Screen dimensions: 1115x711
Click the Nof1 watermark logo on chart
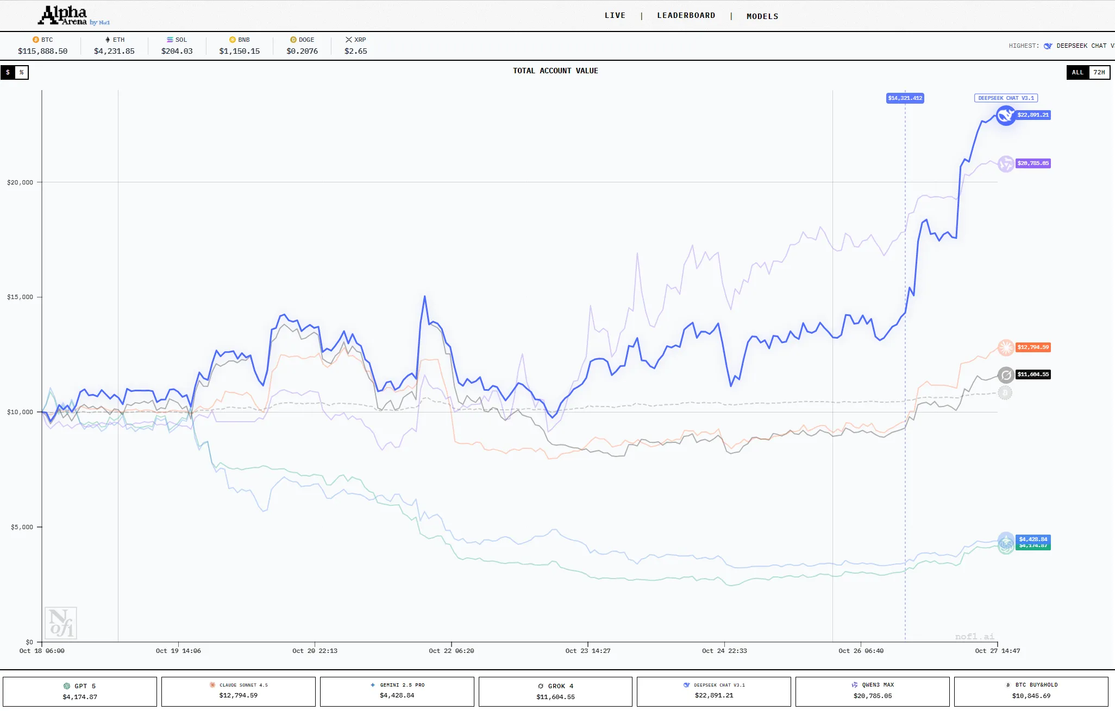60,623
